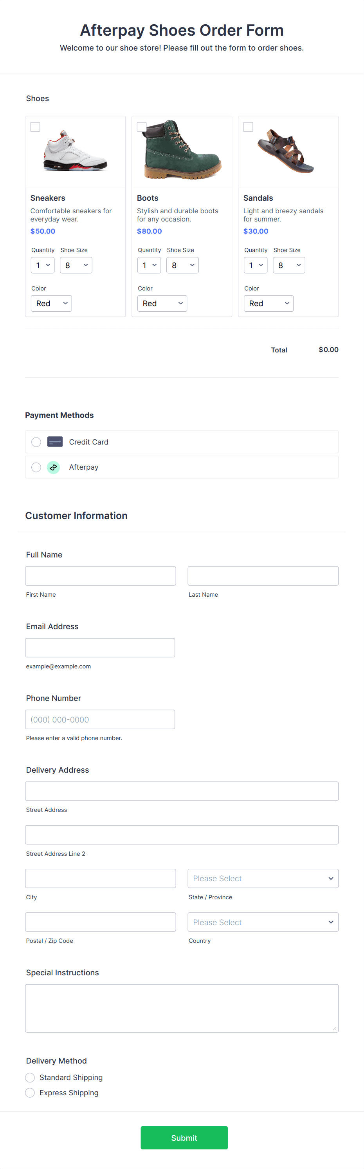
Task: Open the State / Province dropdown
Action: point(263,878)
